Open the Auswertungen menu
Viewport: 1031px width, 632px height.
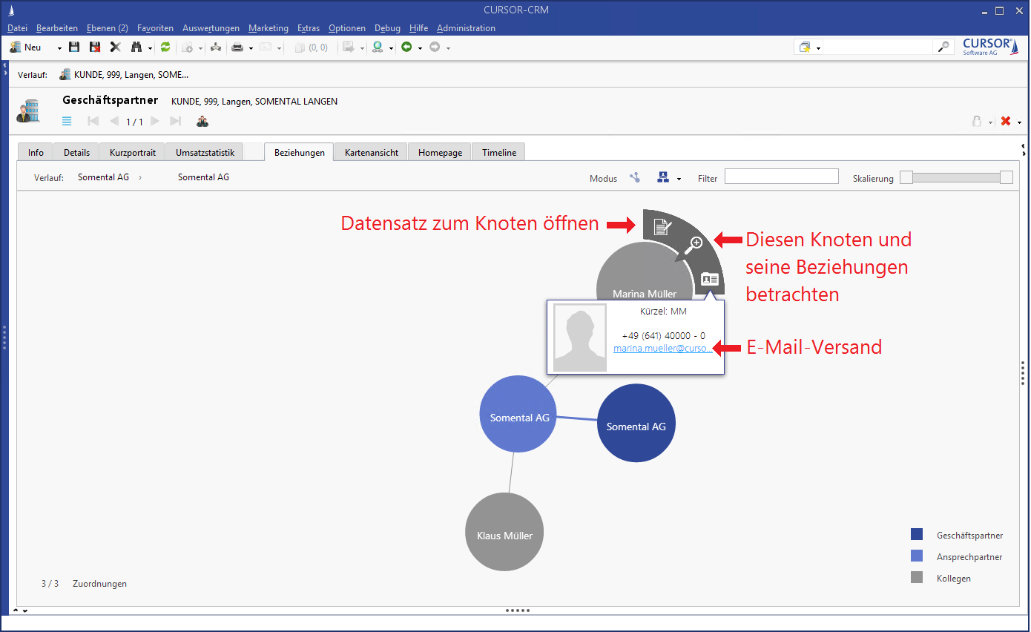[211, 28]
